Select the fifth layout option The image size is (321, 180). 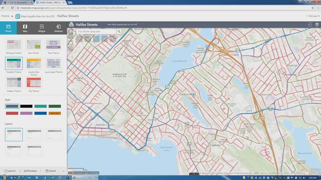34,150
